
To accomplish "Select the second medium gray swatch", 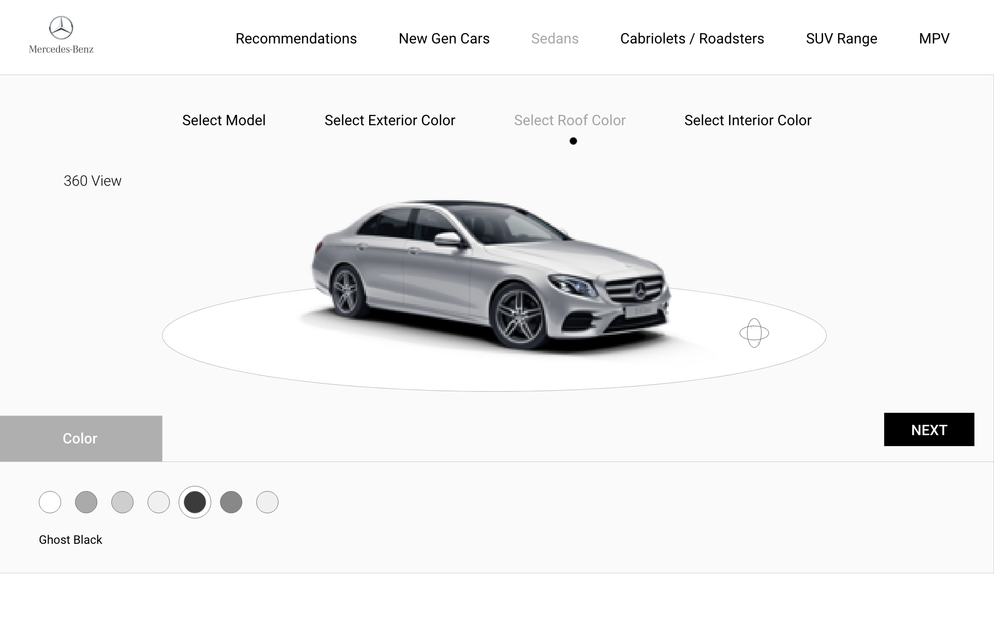I will (86, 502).
